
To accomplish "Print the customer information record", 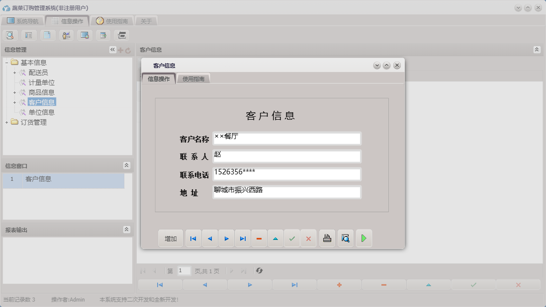I will [x=327, y=238].
